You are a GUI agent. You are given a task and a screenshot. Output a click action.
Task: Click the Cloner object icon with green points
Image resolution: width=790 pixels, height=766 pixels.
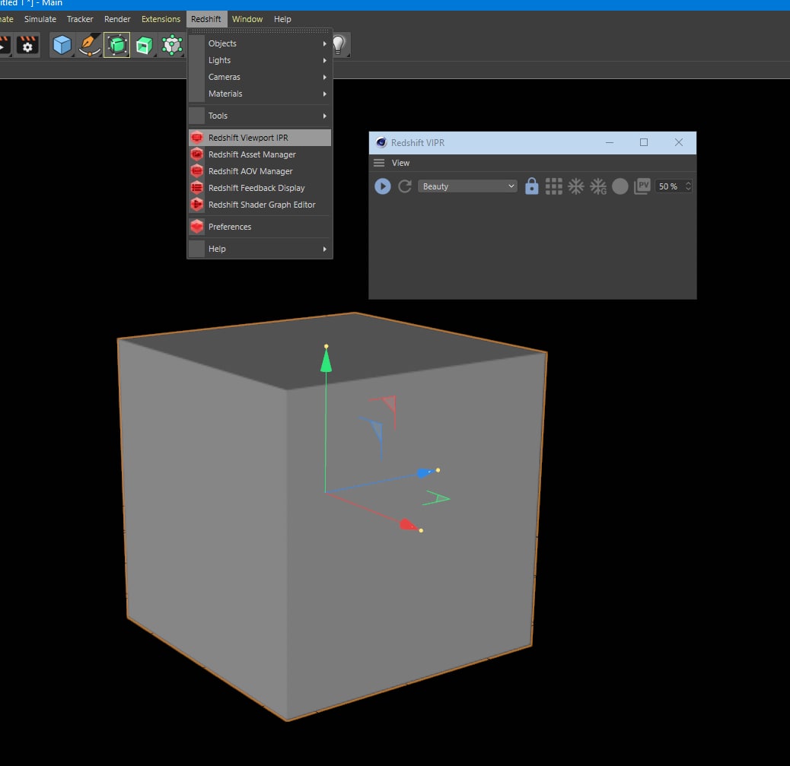(x=172, y=46)
